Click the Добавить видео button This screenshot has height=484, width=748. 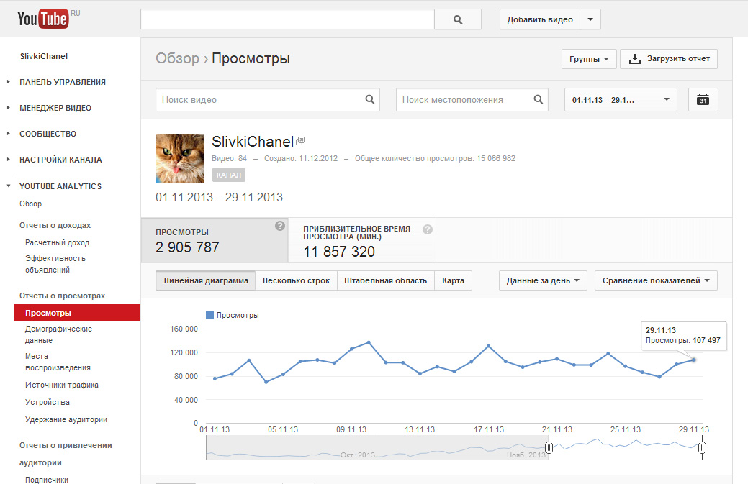coord(540,19)
